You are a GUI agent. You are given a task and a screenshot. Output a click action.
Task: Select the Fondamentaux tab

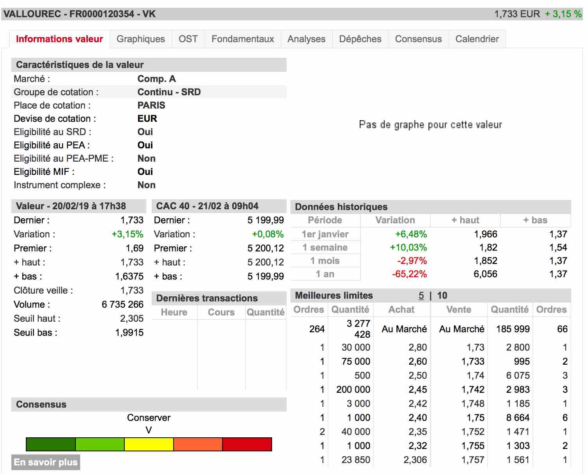click(x=243, y=39)
